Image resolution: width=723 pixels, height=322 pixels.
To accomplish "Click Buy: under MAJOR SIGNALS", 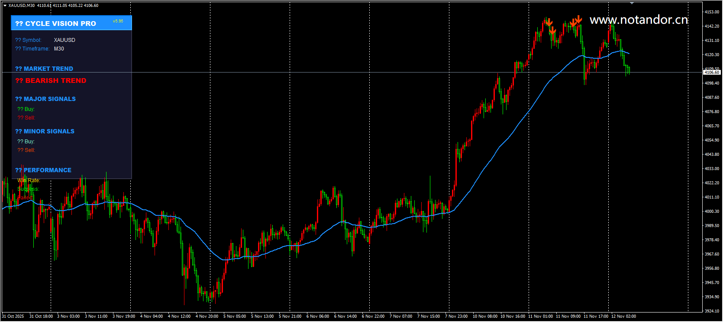I will coord(26,109).
